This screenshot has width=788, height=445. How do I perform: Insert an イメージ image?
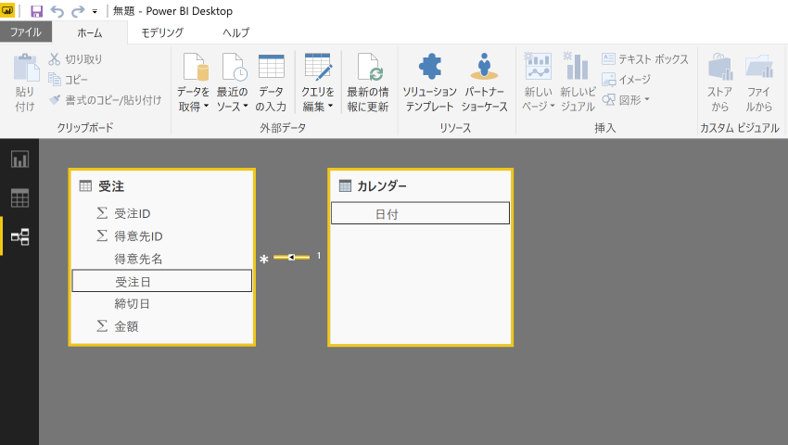pyautogui.click(x=627, y=80)
